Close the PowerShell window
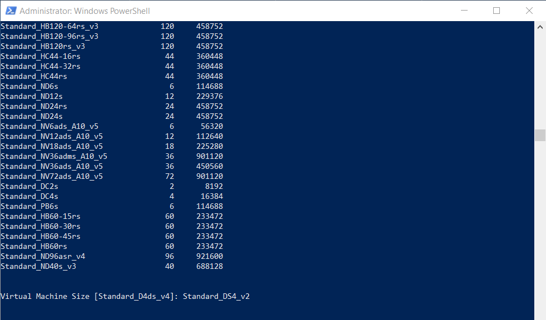 [x=529, y=11]
